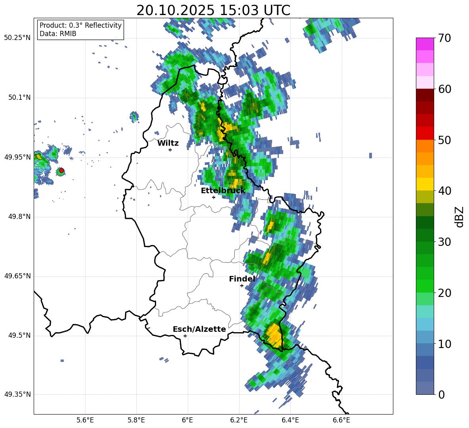
Task: Click the 6.6°E longitude label
Action: (x=341, y=420)
